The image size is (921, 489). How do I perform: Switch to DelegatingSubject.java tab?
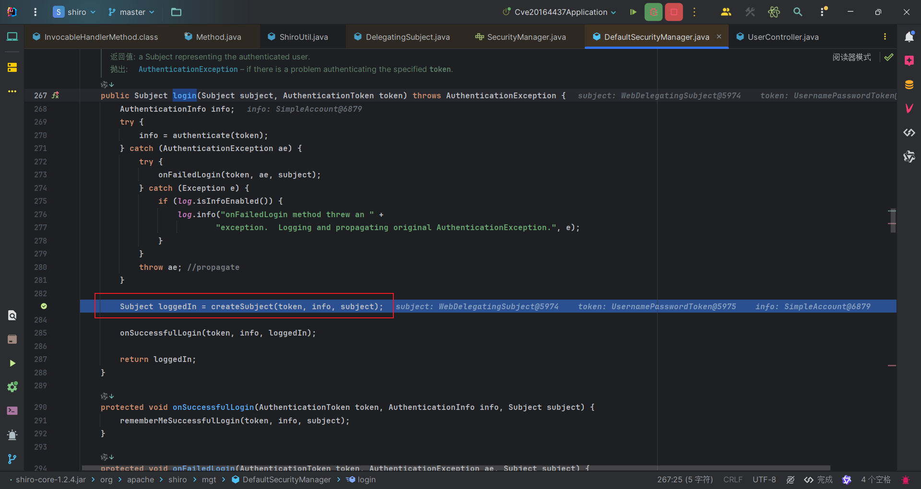402,37
